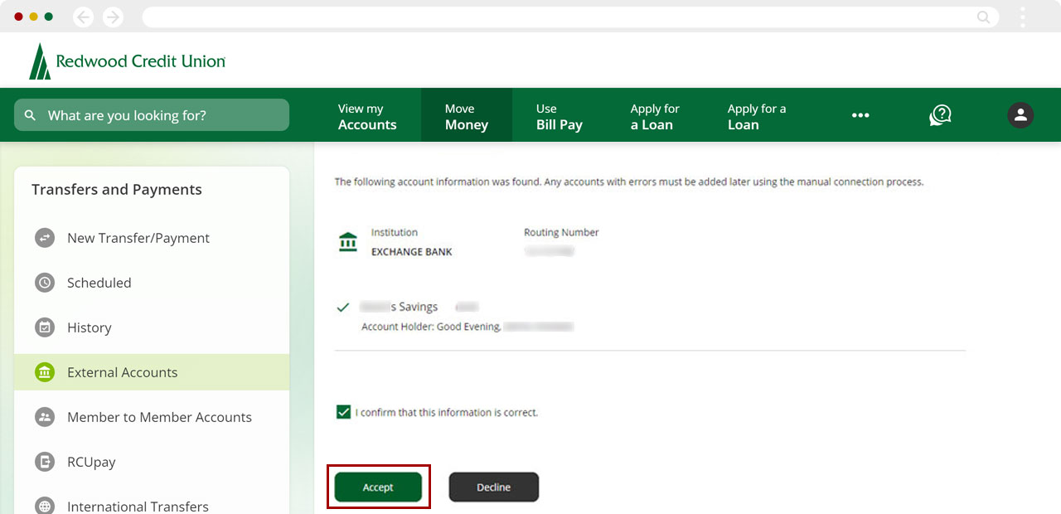Image resolution: width=1061 pixels, height=514 pixels.
Task: Click the Scheduled clock icon
Action: (x=45, y=283)
